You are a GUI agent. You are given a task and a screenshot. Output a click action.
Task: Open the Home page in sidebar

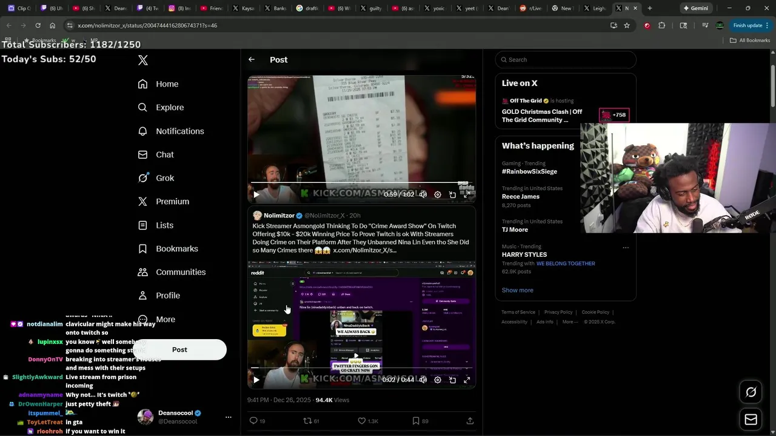(158, 84)
